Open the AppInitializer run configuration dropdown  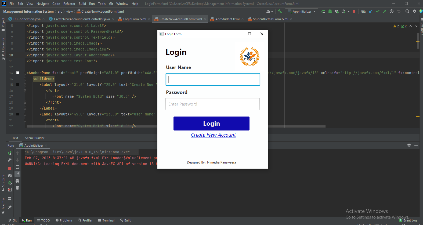[302, 11]
